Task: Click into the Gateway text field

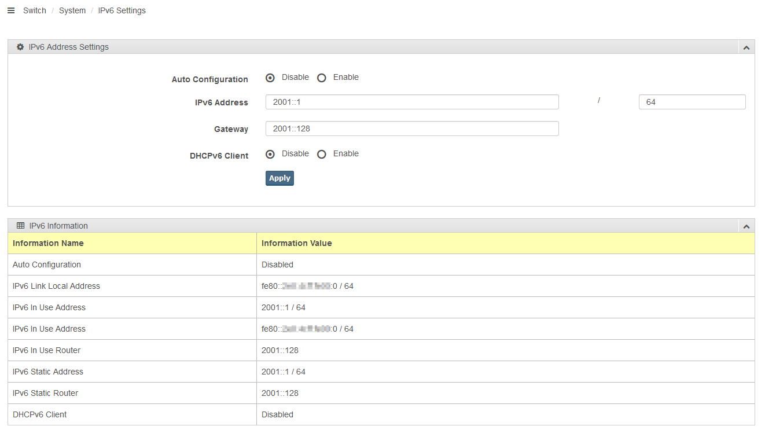Action: pyautogui.click(x=412, y=128)
